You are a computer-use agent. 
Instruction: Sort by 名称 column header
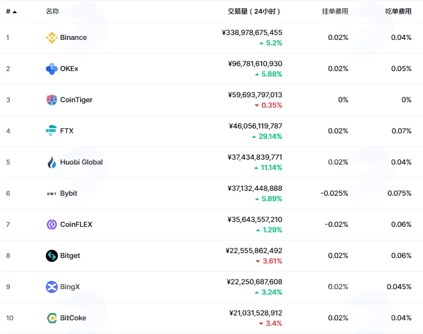pos(52,11)
